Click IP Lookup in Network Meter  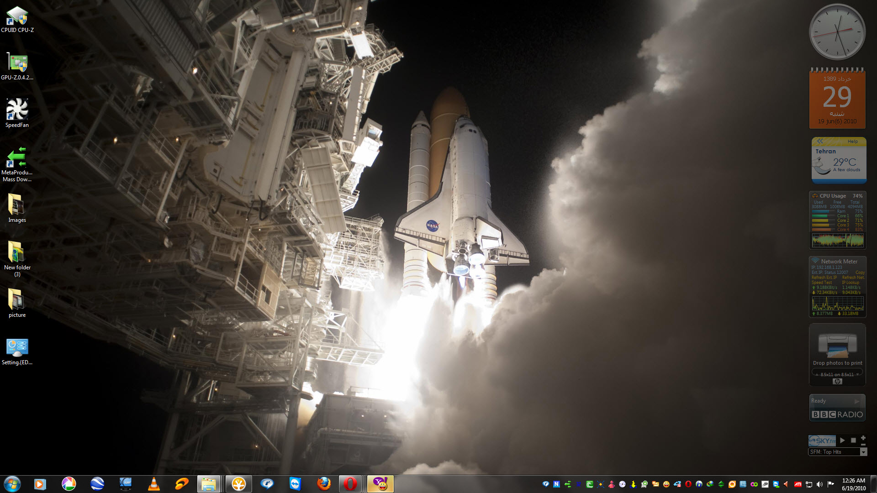(x=851, y=283)
